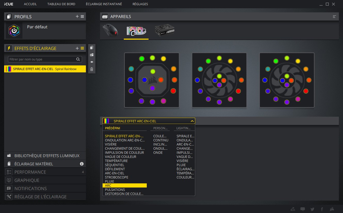This screenshot has height=213, width=343.
Task: Click the info icon beside Éclairage matériel
Action: [82, 164]
